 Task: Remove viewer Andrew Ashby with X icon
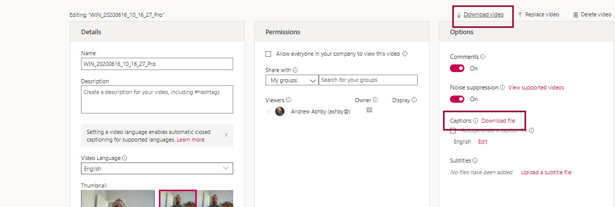point(269,111)
